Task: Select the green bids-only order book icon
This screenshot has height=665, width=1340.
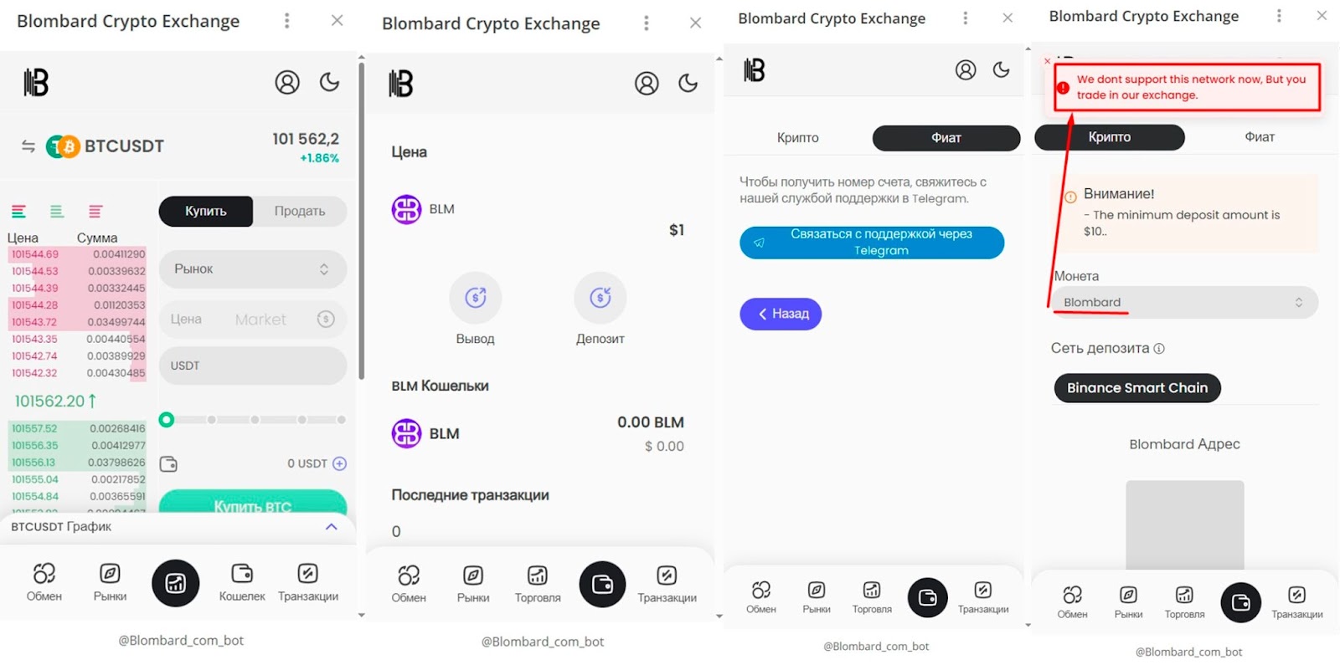Action: tap(57, 212)
